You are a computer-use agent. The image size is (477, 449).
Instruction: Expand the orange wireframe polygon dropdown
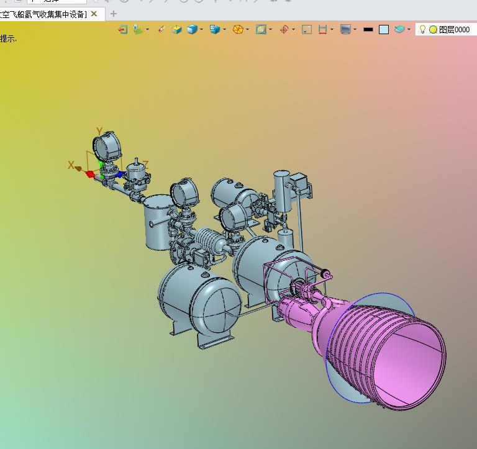tap(247, 30)
